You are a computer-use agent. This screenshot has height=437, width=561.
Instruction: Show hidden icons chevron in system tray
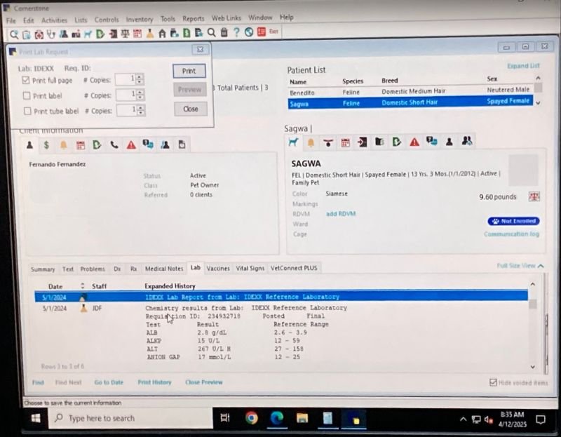(463, 419)
